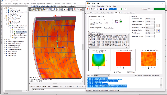Click the DefaultSelect command input field
Screen dimensions: 167x95
pyautogui.click(x=59, y=89)
